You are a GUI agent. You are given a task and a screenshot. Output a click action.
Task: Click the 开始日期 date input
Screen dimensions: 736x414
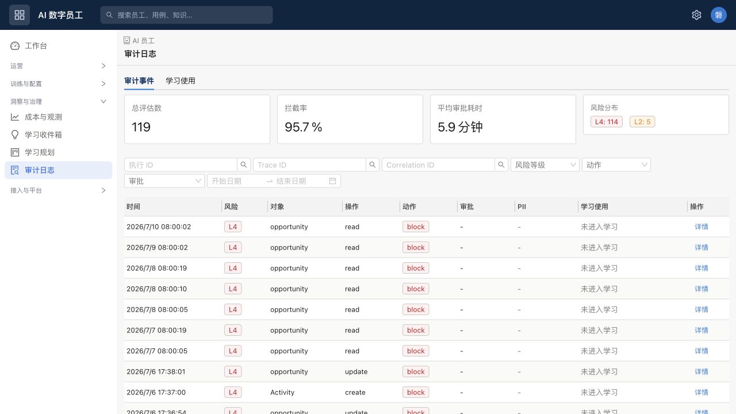236,181
